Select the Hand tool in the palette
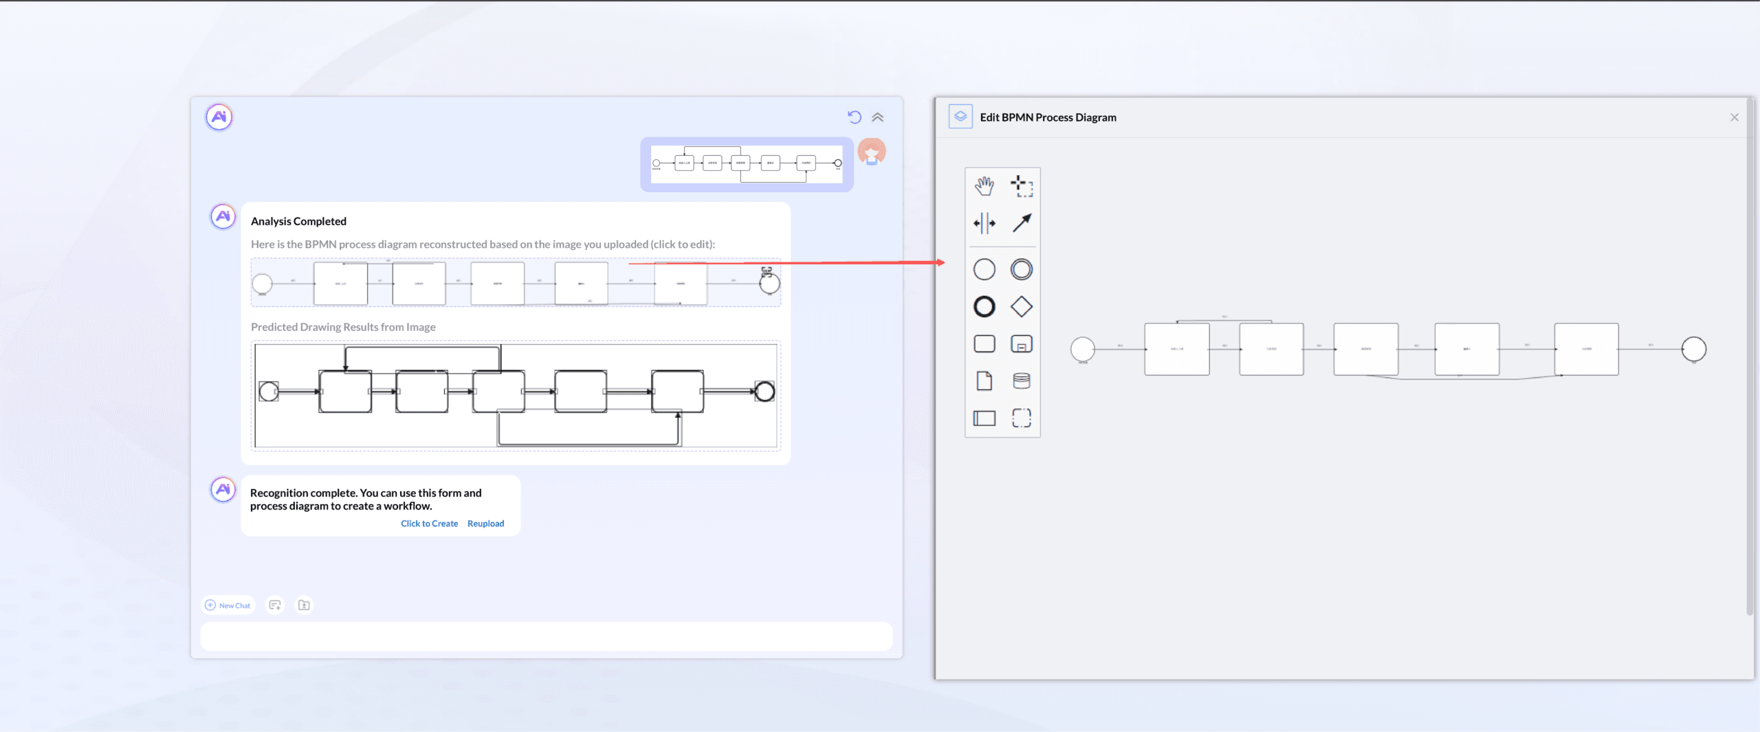 pos(984,185)
